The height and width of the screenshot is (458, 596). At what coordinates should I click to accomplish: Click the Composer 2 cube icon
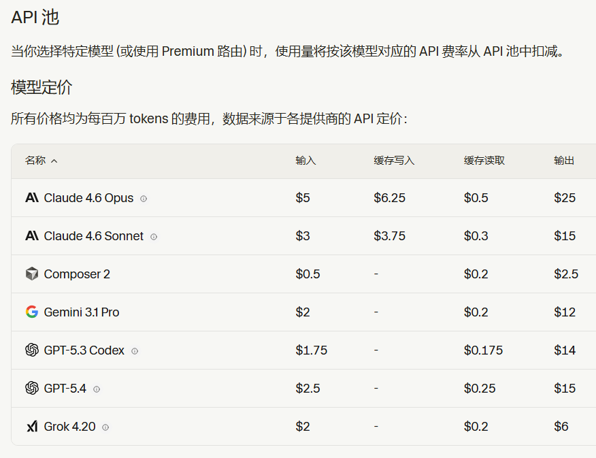[32, 274]
